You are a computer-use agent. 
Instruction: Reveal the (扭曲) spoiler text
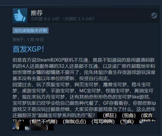click(129, 115)
